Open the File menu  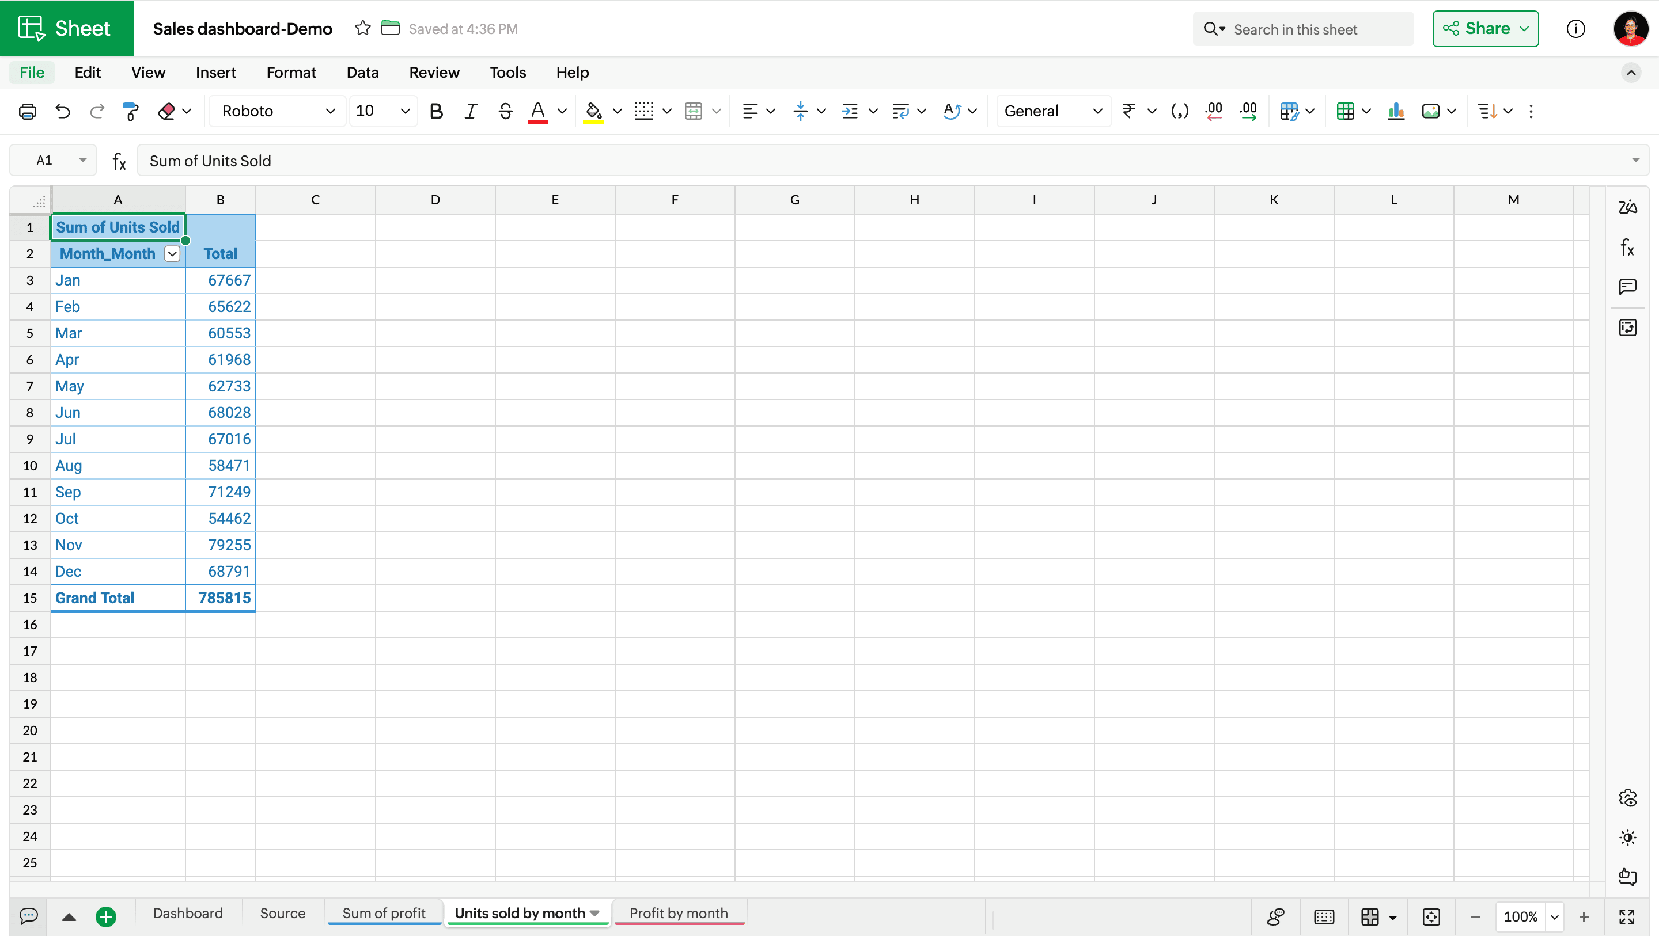(32, 72)
